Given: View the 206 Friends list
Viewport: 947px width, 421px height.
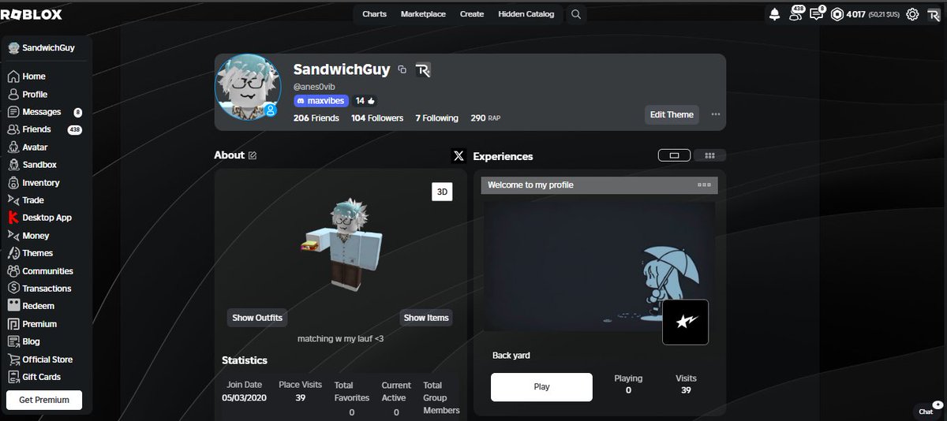Looking at the screenshot, I should 316,118.
